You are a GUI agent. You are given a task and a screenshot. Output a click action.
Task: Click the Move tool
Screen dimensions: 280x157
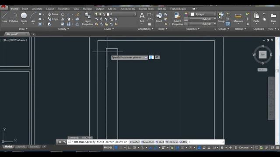coord(53,14)
